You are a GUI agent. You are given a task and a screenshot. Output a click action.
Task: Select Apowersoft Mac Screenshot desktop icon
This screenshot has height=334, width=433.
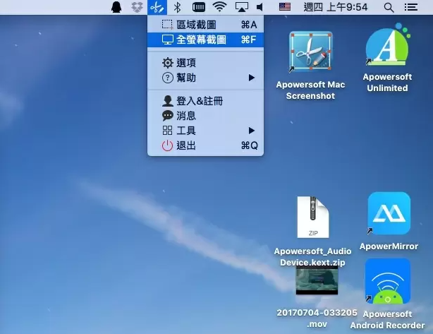[x=311, y=52]
